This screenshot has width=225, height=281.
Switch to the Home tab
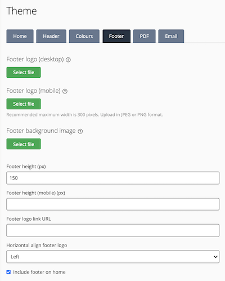coord(20,36)
